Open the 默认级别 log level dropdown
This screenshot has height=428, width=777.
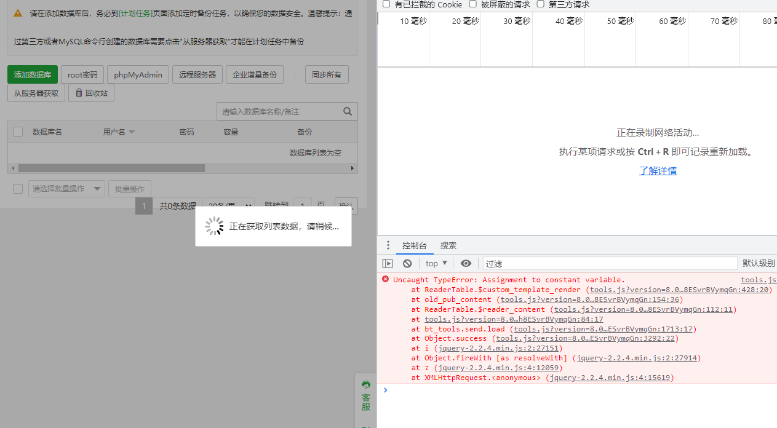(759, 263)
